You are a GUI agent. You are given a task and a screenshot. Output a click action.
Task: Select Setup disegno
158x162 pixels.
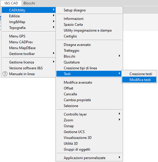pyautogui.click(x=89, y=10)
